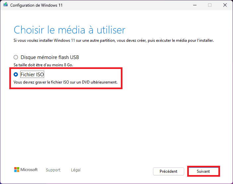Click the window title 'Configuration de Windows 11'
Viewport: 233px width, 184px height.
[37, 5]
